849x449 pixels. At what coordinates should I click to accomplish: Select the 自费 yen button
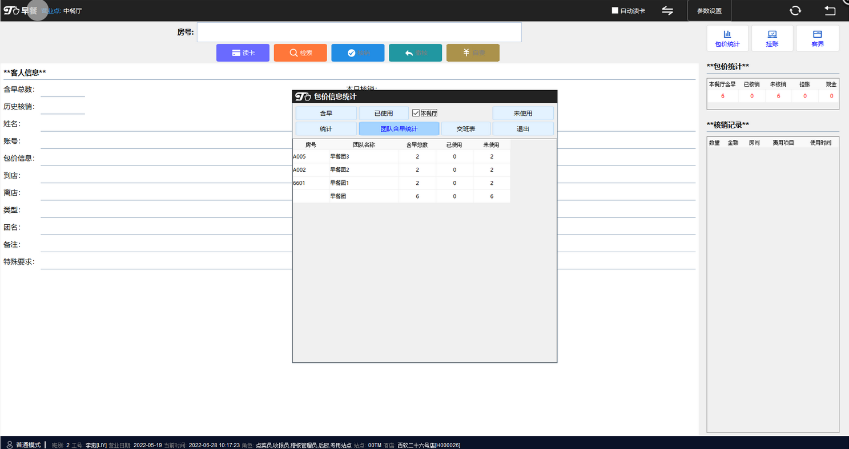point(472,53)
